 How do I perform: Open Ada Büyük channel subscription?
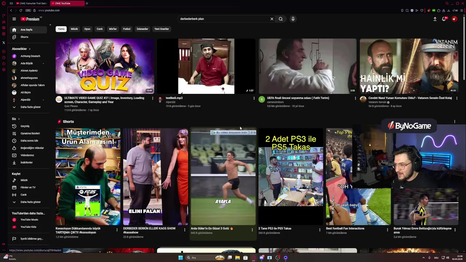pyautogui.click(x=28, y=63)
